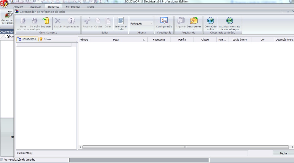Expand the Desarquivar dropdown arrow
Screen dimensions: 294x163
coord(194,30)
